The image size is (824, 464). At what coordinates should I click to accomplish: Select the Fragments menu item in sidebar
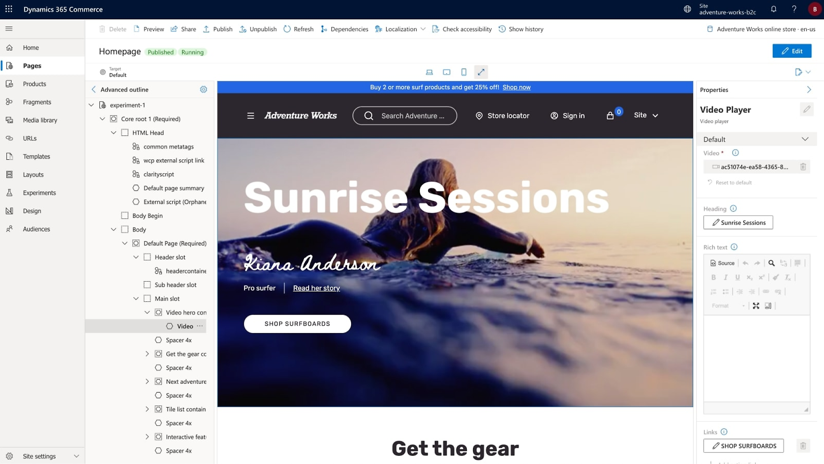(37, 102)
